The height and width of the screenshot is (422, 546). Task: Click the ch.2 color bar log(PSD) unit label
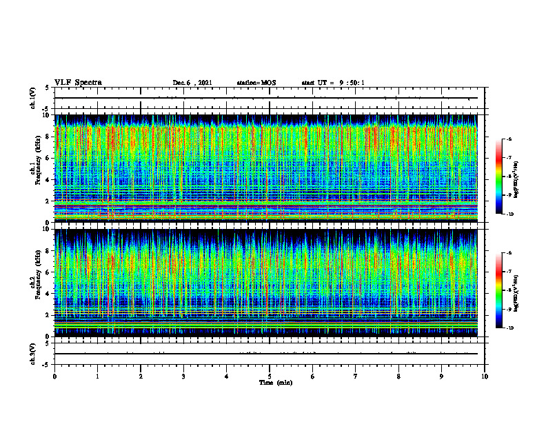[516, 293]
